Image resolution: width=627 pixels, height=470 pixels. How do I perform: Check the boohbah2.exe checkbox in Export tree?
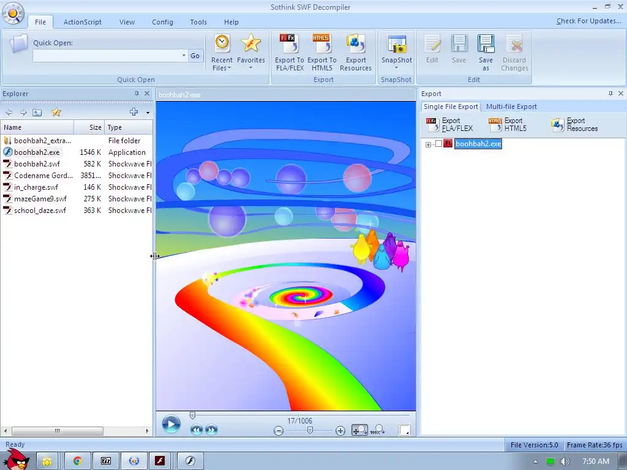tap(438, 144)
